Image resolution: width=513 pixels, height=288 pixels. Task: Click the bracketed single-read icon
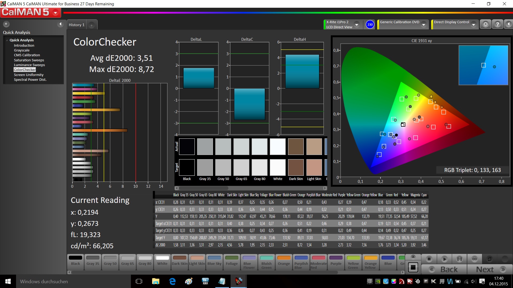(459, 259)
